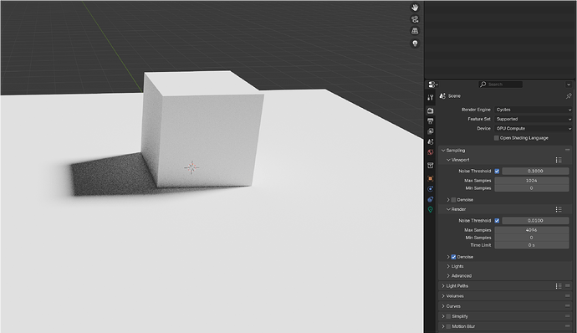Screen dimensions: 577x333
Task: Enable the Motion Blur checkbox
Action: point(448,326)
